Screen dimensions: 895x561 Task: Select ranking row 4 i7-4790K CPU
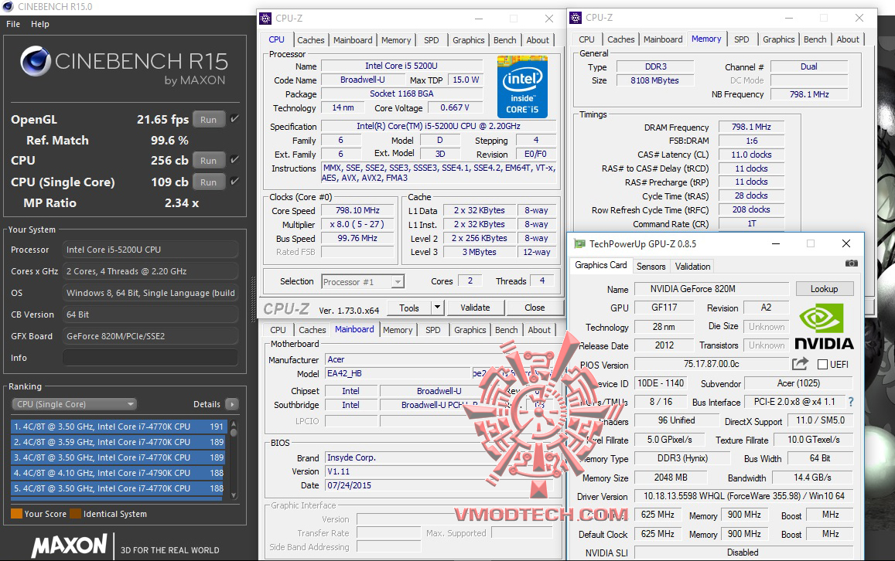click(118, 473)
